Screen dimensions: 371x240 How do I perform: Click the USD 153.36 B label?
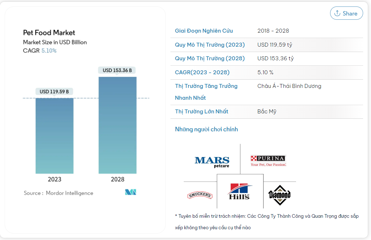coord(117,70)
